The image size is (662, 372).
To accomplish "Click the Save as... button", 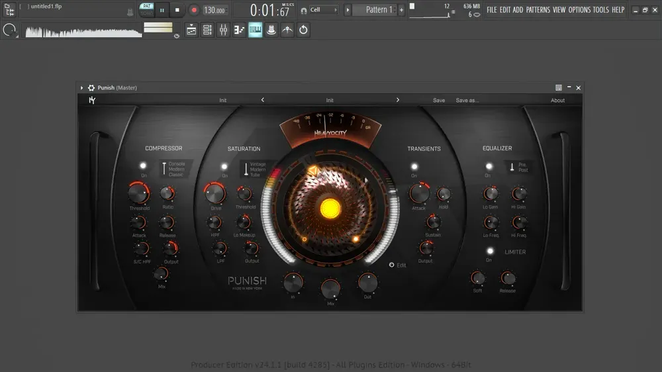I will pos(467,101).
